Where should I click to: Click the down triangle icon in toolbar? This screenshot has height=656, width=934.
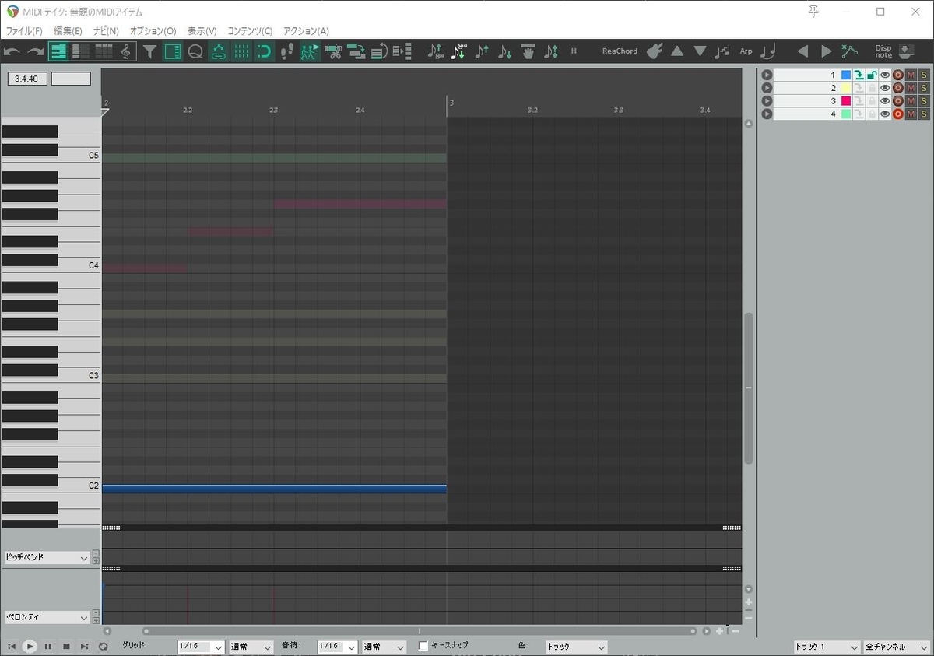point(700,51)
